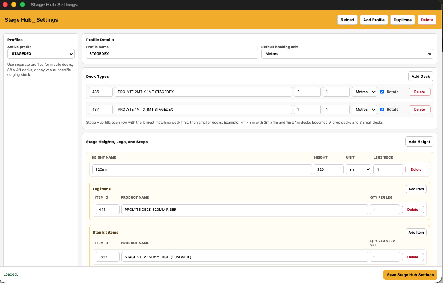The height and width of the screenshot is (283, 443).
Task: Duplicate the current profile
Action: [x=402, y=20]
